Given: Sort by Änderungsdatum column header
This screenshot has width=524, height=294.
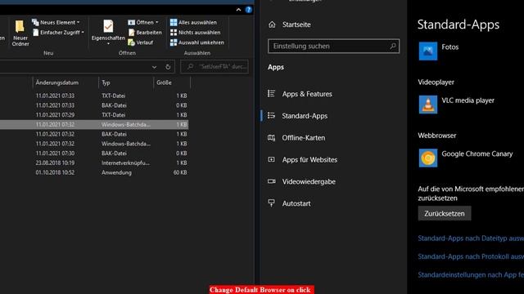Looking at the screenshot, I should pyautogui.click(x=57, y=82).
